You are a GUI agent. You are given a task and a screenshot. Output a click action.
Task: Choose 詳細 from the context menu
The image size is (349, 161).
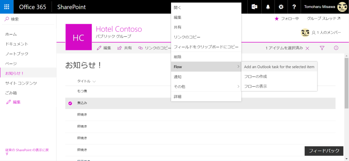tap(206, 97)
